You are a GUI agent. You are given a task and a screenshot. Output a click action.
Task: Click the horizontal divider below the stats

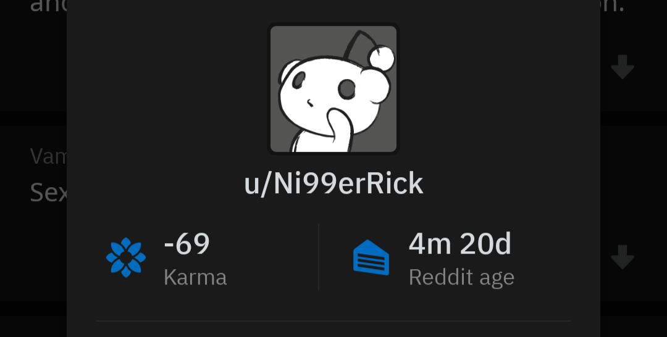pos(333,321)
